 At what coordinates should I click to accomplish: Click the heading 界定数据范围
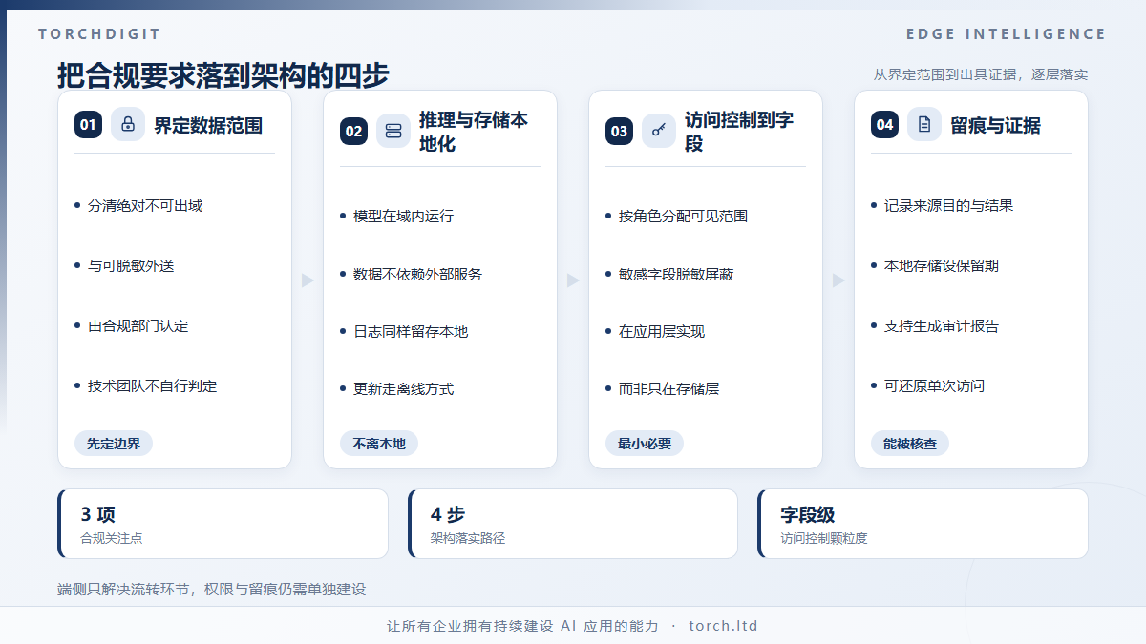(x=208, y=125)
